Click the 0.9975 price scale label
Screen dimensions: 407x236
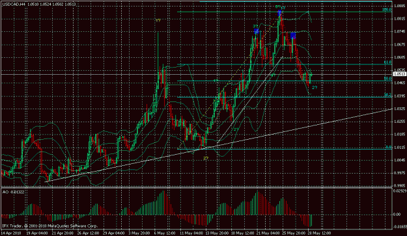[x=399, y=173]
